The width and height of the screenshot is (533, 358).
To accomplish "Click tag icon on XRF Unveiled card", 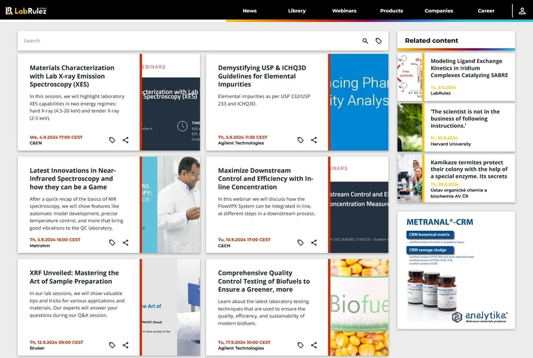I will pos(112,345).
